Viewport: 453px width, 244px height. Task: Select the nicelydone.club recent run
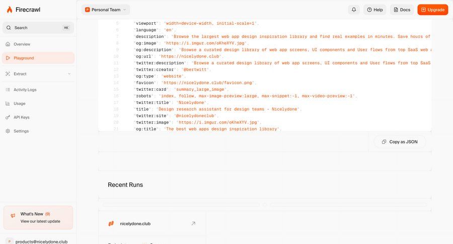[x=135, y=223]
